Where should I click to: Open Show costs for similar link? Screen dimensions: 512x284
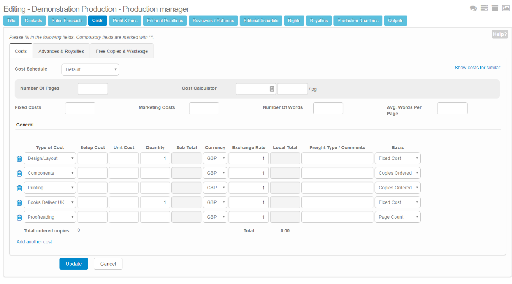(x=477, y=68)
